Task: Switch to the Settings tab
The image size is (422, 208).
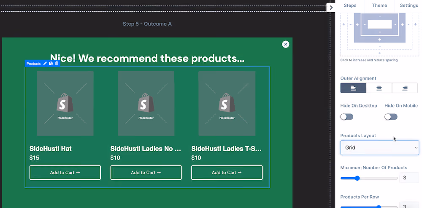Action: pyautogui.click(x=409, y=5)
